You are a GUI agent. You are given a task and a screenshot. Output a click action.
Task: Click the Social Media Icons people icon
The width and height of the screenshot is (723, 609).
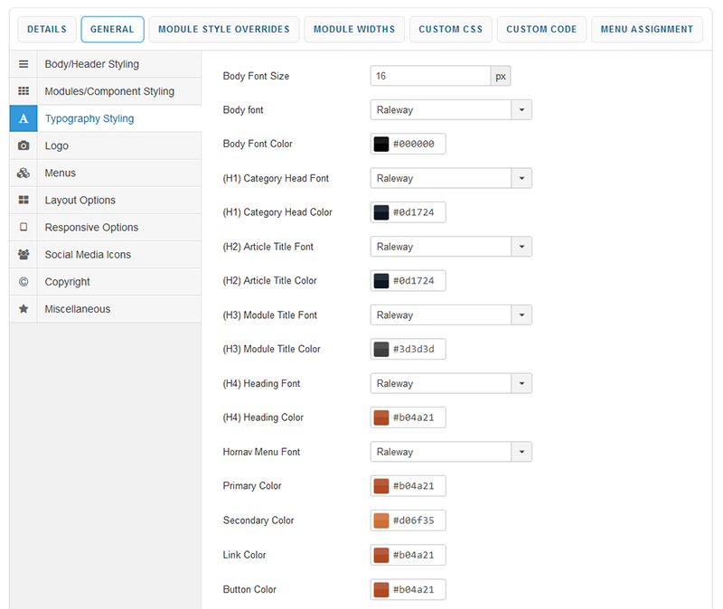(23, 255)
